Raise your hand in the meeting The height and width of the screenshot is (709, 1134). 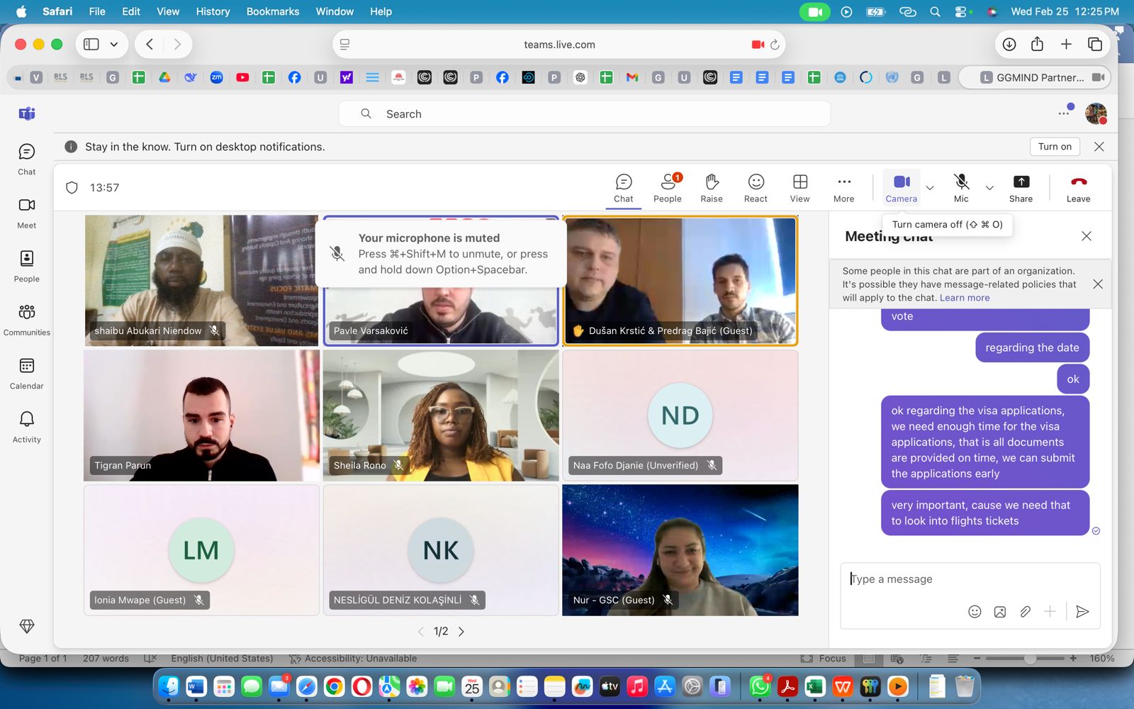(712, 188)
